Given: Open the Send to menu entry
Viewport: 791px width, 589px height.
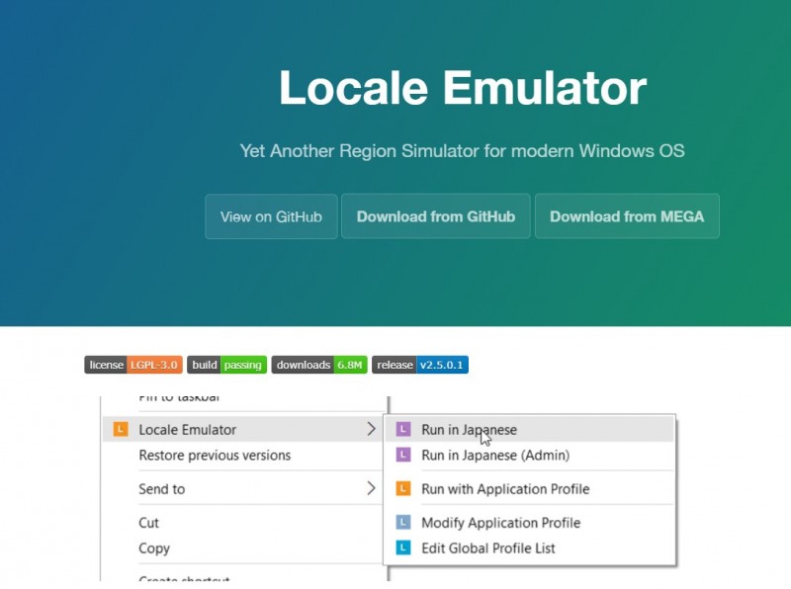Looking at the screenshot, I should (x=243, y=488).
